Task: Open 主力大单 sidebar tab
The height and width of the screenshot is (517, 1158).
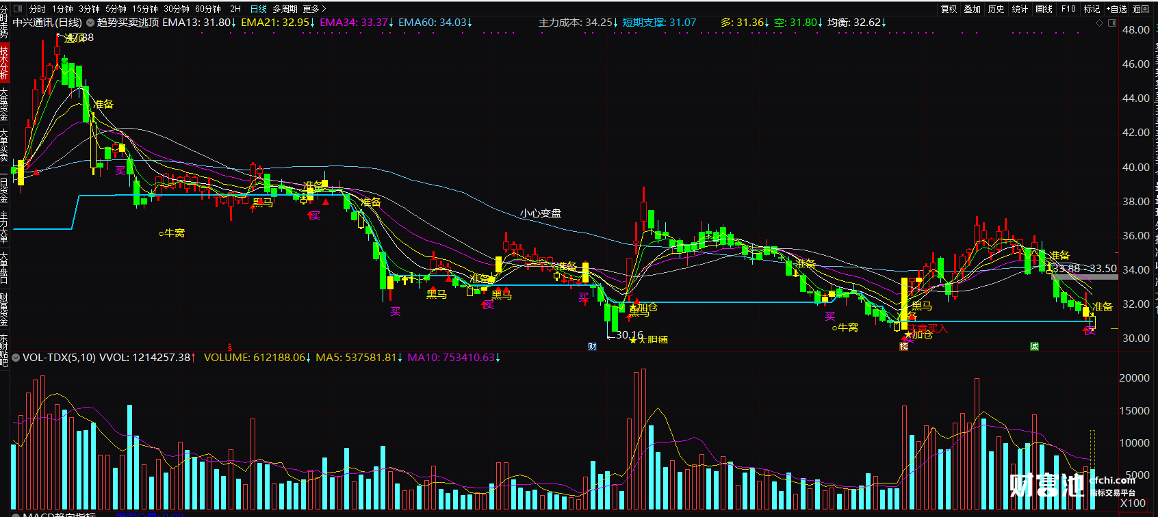Action: click(x=4, y=226)
